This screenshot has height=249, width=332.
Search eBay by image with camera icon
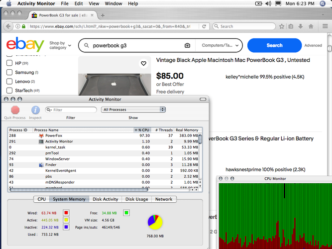[x=187, y=45]
